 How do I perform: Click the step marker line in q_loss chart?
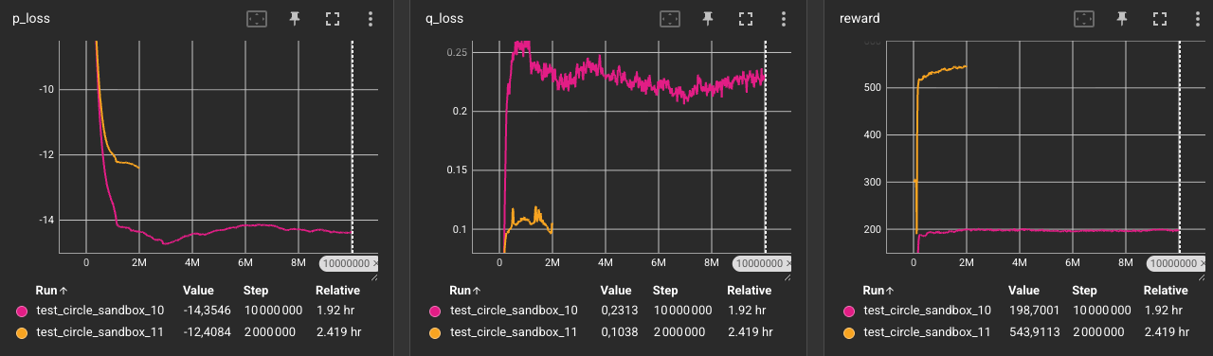pyautogui.click(x=765, y=147)
